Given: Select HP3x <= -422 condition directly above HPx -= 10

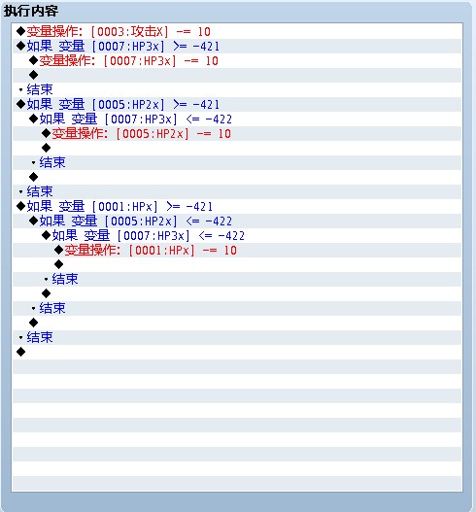Looking at the screenshot, I should point(237,235).
